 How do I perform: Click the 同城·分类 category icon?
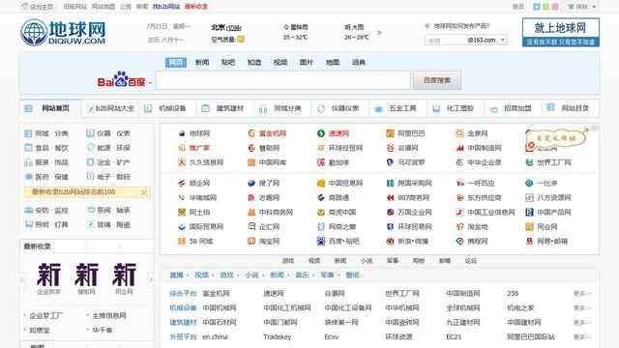pos(28,133)
